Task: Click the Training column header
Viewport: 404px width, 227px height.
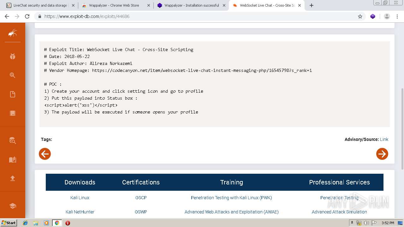Action: [x=231, y=182]
